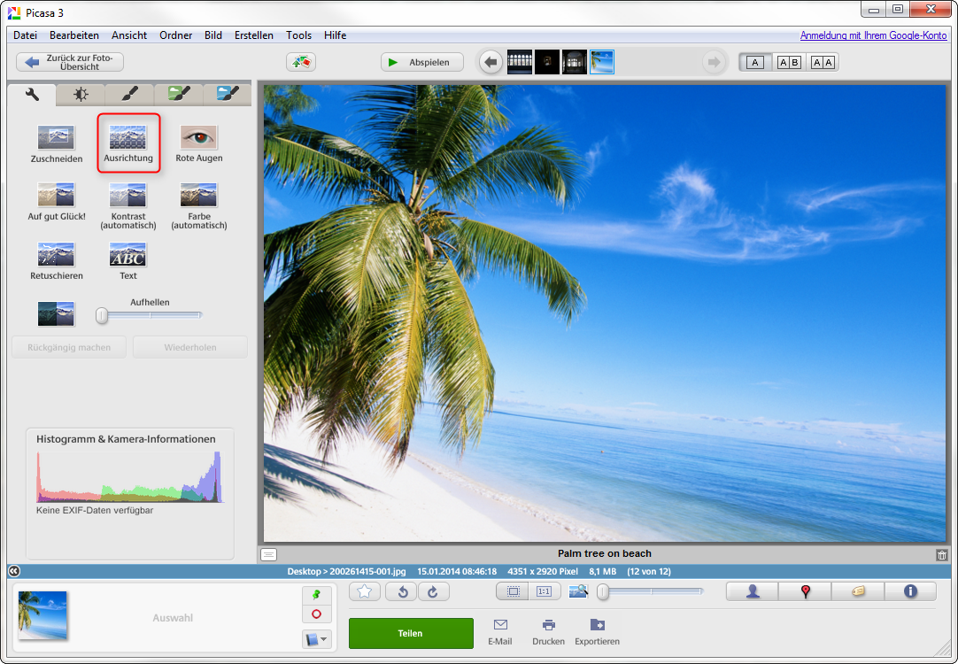Mark the photo with the star button
The image size is (958, 664).
click(364, 591)
